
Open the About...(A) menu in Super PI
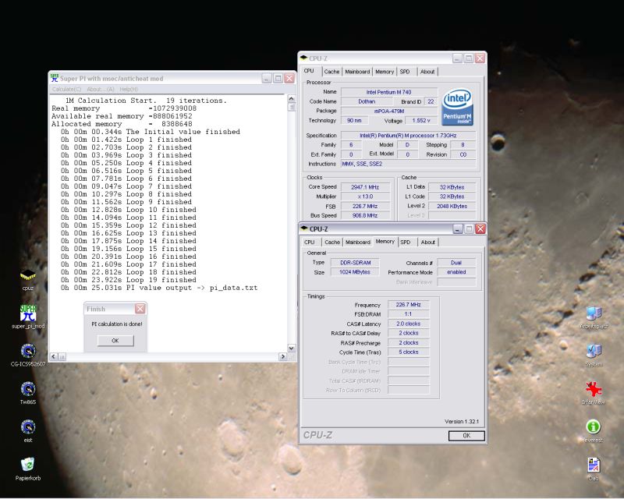tap(101, 89)
